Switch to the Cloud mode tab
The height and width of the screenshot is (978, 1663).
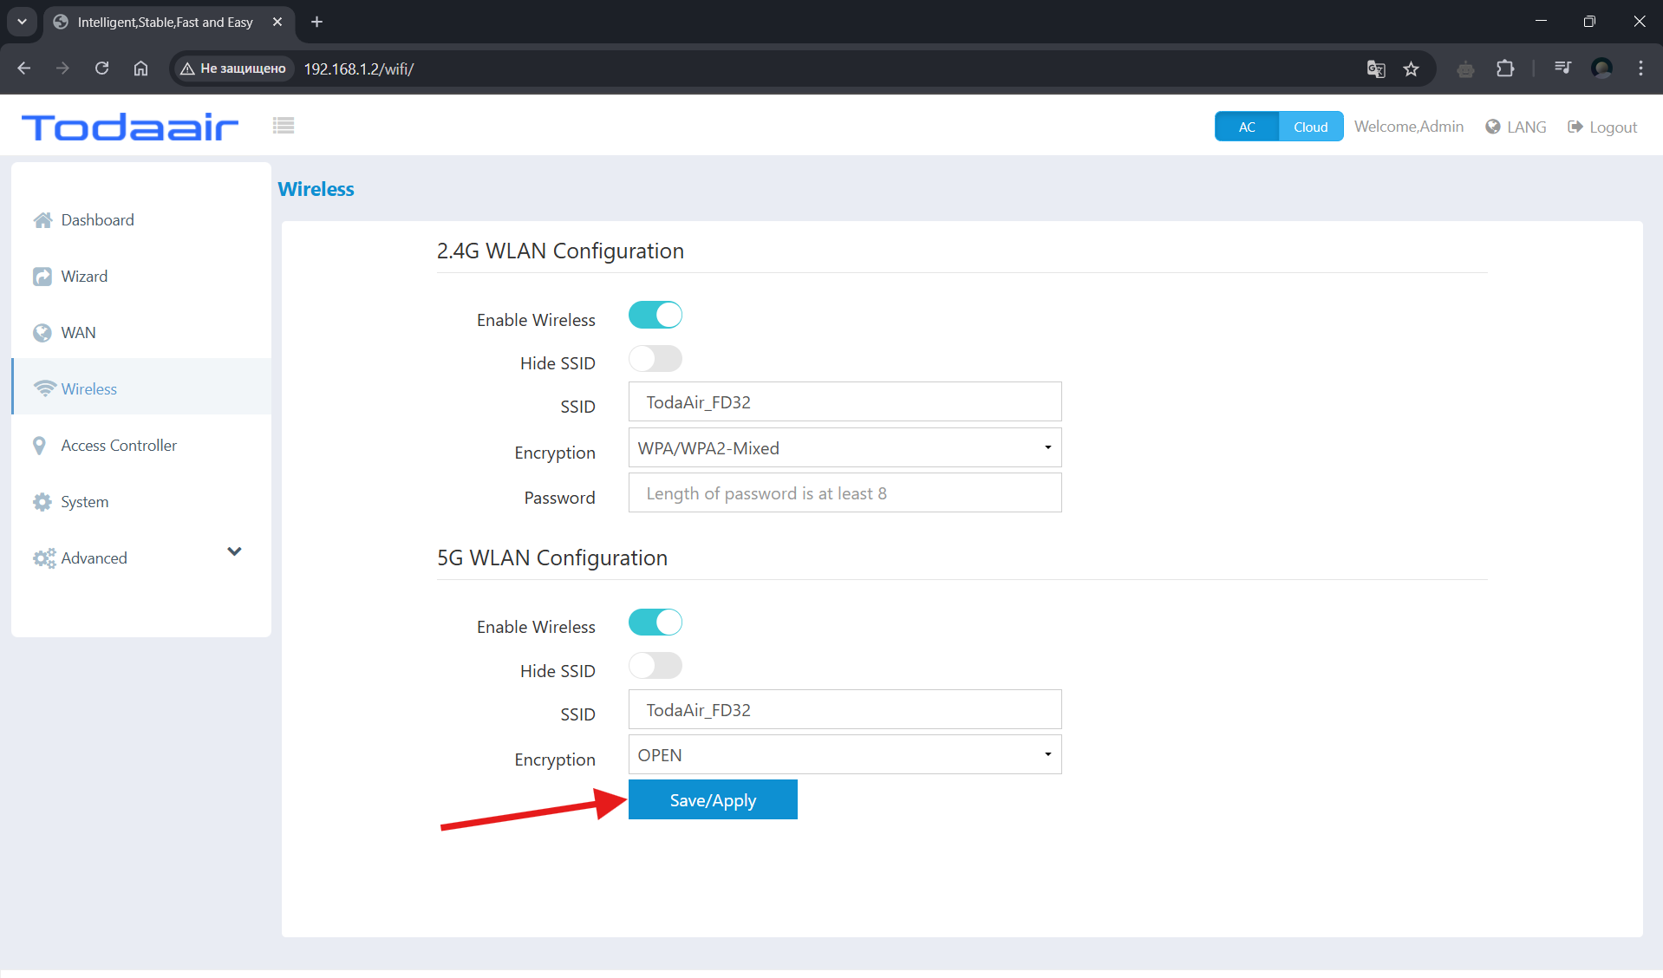[x=1310, y=127]
